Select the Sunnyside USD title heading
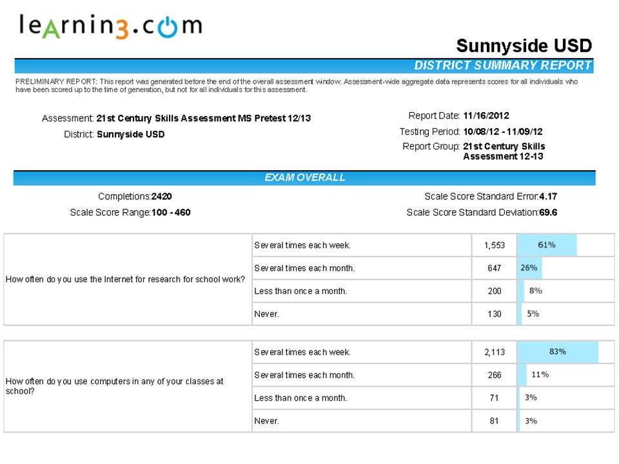Image resolution: width=619 pixels, height=464 pixels. coord(524,46)
